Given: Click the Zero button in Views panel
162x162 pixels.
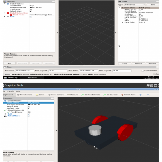Looking at the screenshot, I should 153,5.
